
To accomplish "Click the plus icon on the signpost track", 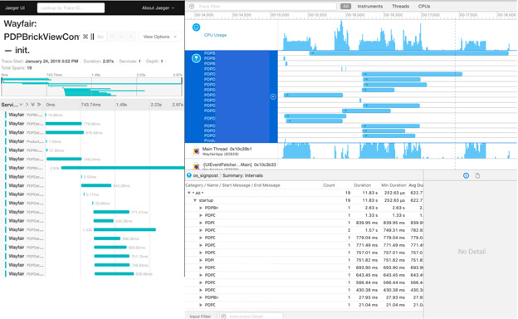I will click(x=273, y=96).
